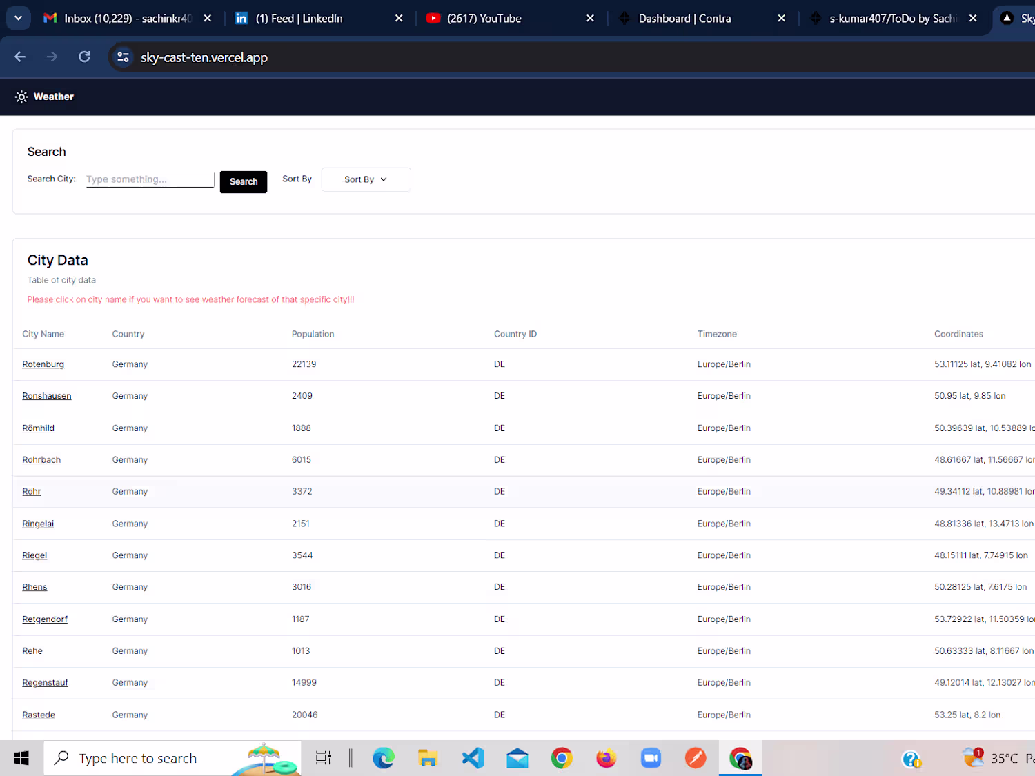1035x776 pixels.
Task: Open the Römhild city link
Action: pos(38,428)
